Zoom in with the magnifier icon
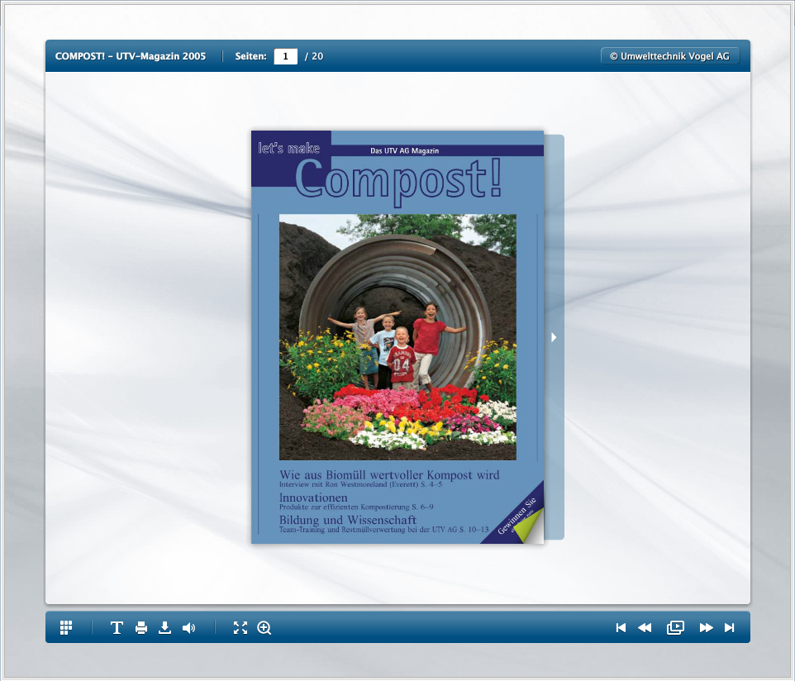The width and height of the screenshot is (795, 681). click(264, 628)
